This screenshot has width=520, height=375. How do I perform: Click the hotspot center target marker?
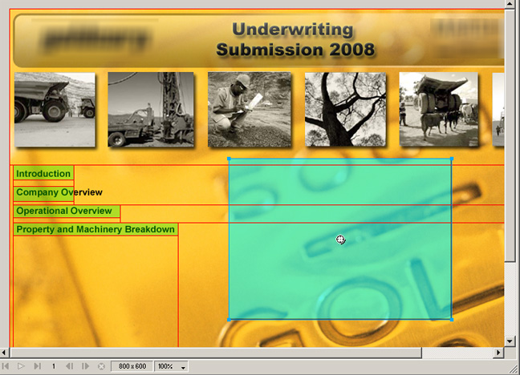point(340,239)
